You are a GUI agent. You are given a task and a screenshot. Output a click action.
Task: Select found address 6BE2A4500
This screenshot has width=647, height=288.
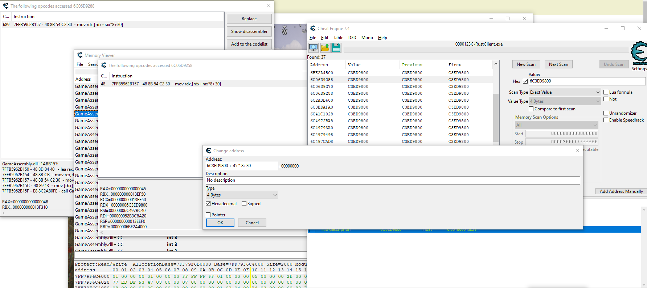[x=400, y=73]
